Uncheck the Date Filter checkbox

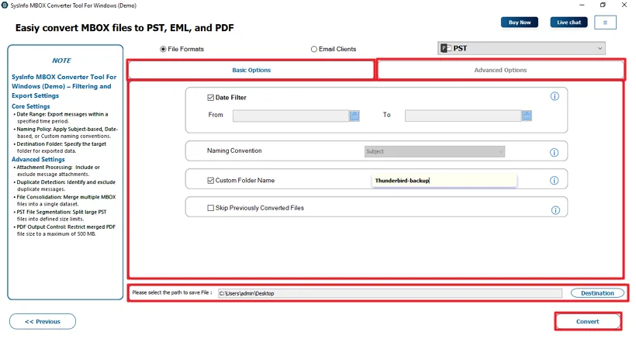pos(210,97)
